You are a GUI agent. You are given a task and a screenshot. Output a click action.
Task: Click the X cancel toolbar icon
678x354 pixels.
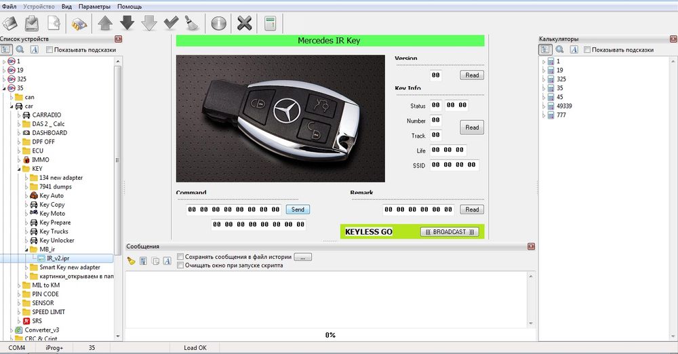244,23
